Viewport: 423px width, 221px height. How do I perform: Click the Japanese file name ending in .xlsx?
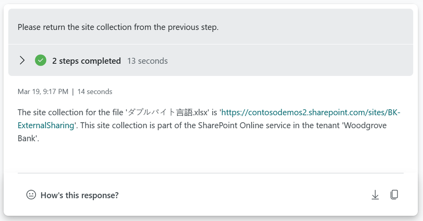[168, 112]
